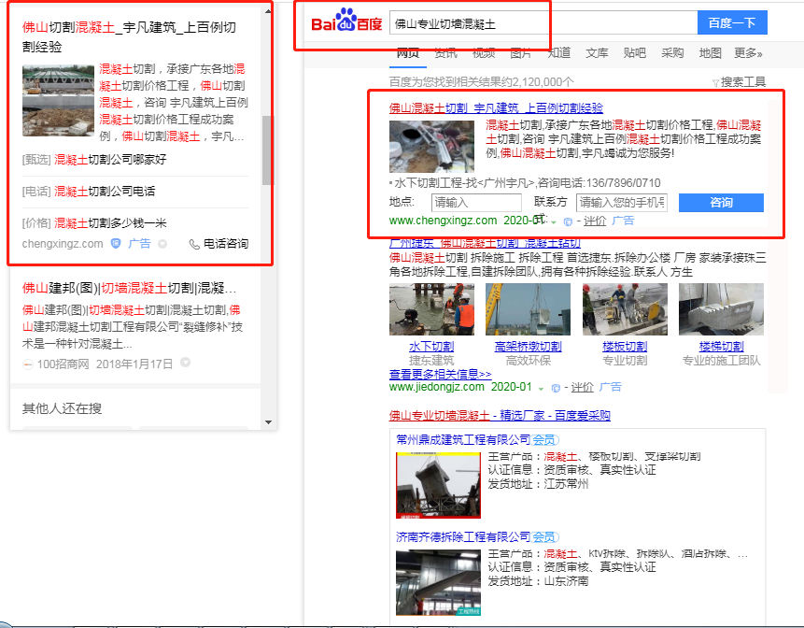804x628 pixels.
Task: Click the left panel vertical scrollbar thumb
Action: [x=268, y=150]
